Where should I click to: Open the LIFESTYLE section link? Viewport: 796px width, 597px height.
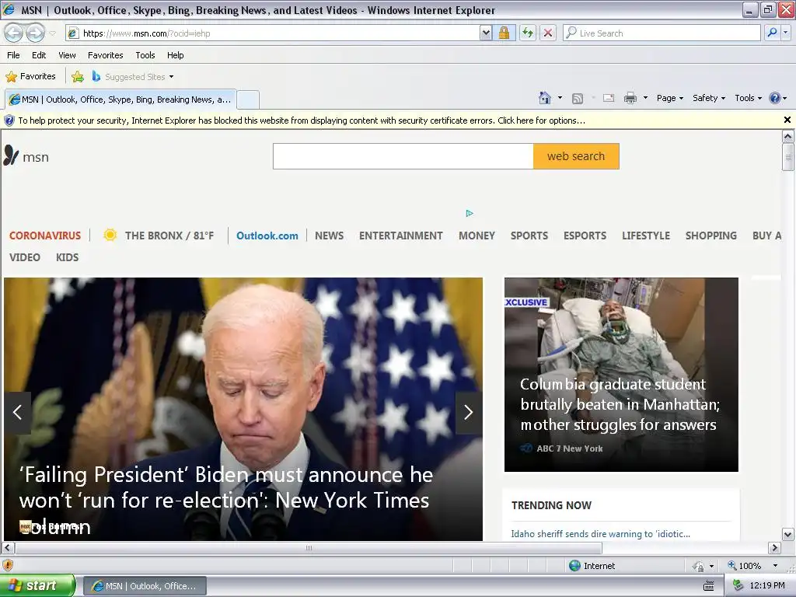click(646, 236)
